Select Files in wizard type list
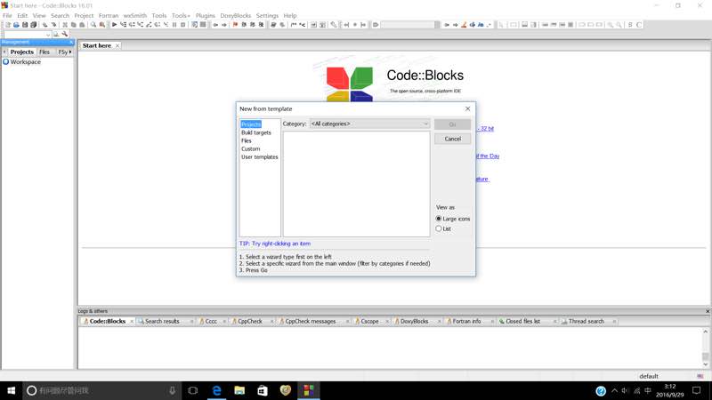This screenshot has height=400, width=712. click(x=247, y=140)
